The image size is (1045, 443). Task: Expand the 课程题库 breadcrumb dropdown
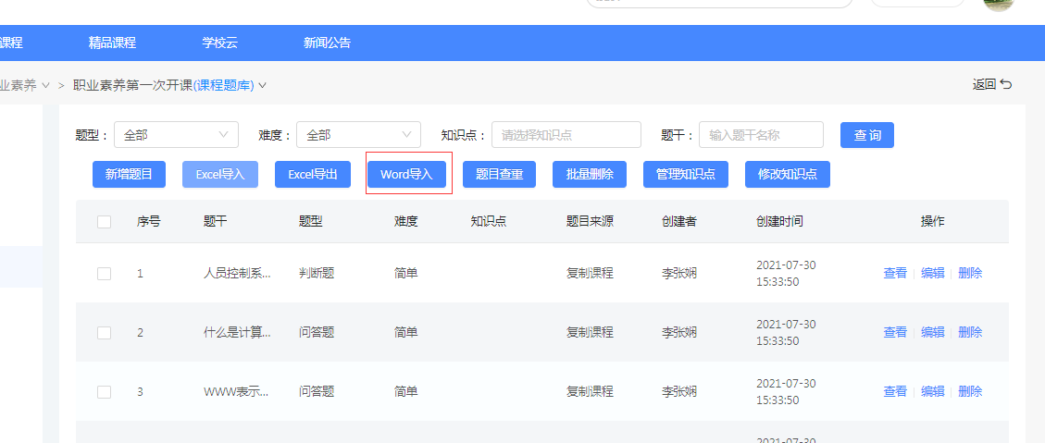point(262,85)
